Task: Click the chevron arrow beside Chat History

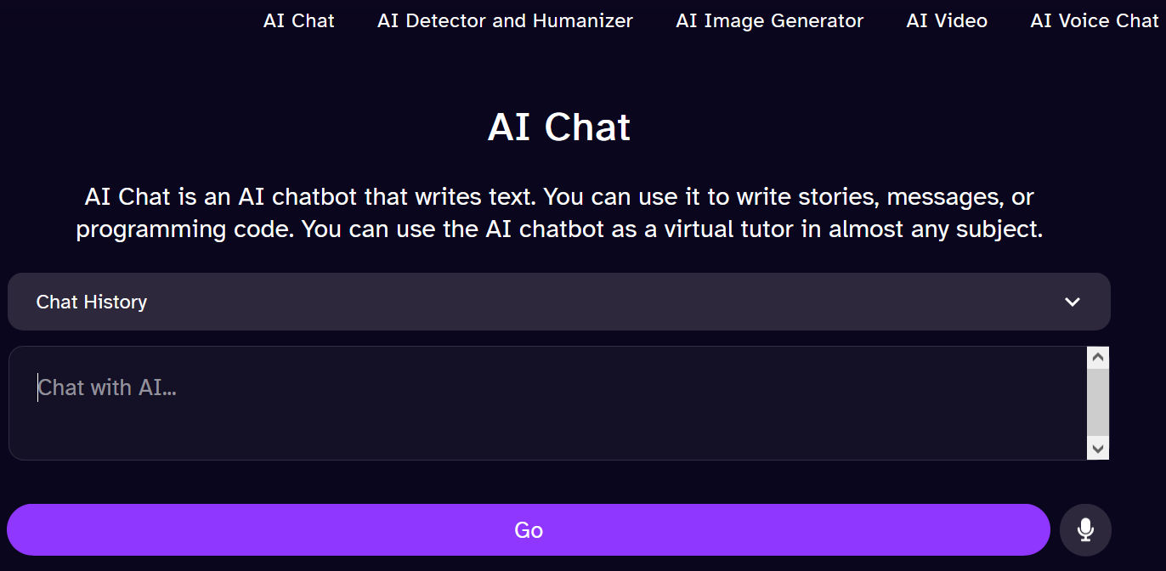Action: (x=1073, y=302)
